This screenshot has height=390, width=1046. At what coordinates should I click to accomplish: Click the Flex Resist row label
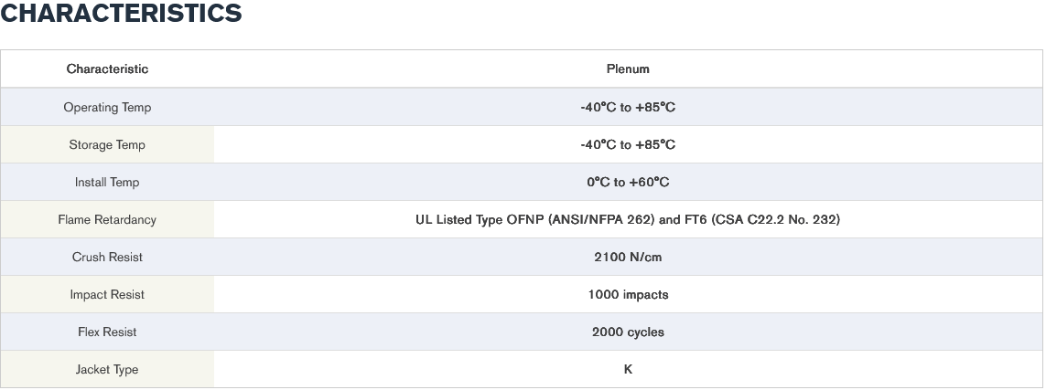click(107, 332)
